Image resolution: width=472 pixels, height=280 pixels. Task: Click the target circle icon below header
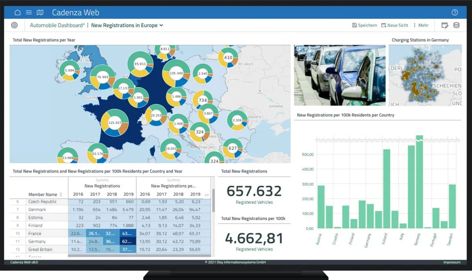(15, 25)
